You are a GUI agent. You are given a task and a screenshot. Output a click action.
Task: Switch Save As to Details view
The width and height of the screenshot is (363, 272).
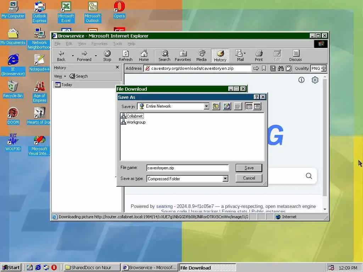pos(257,106)
